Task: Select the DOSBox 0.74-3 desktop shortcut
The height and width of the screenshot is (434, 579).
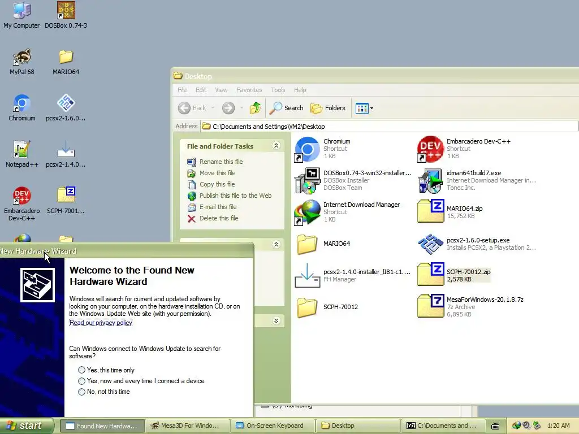Action: click(x=66, y=15)
